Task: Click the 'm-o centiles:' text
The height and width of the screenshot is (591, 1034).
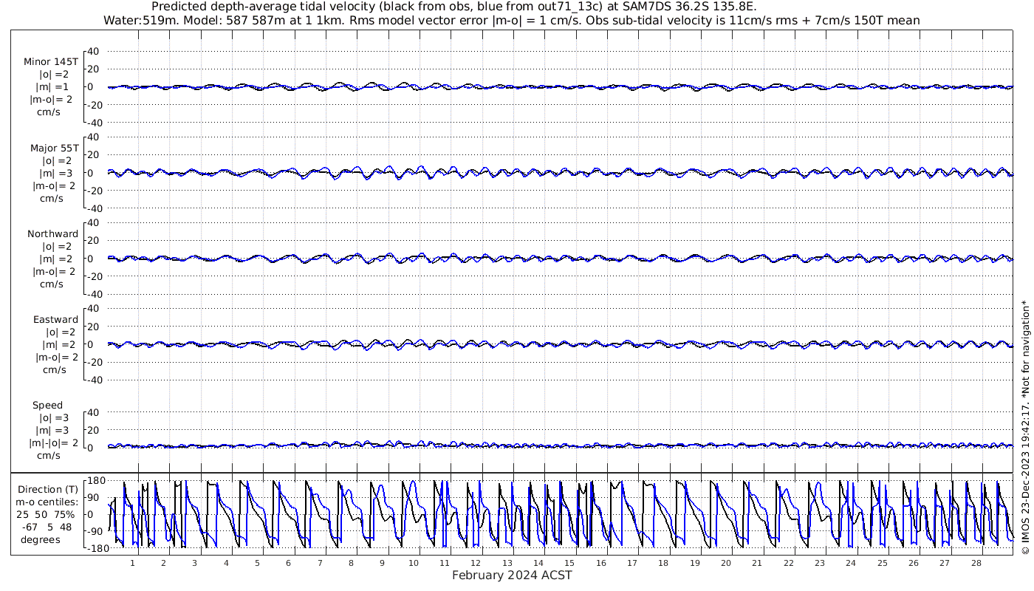Action: tap(47, 502)
